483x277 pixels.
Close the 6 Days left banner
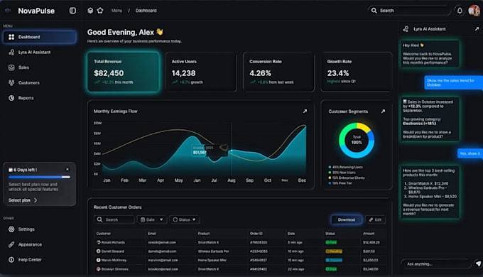67,169
